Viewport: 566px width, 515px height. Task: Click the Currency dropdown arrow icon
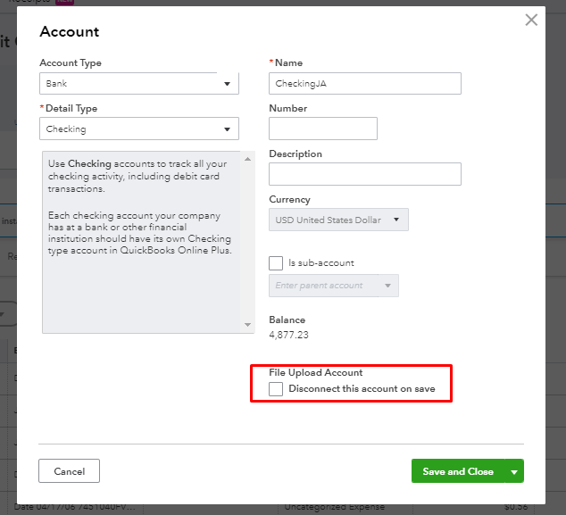click(396, 220)
